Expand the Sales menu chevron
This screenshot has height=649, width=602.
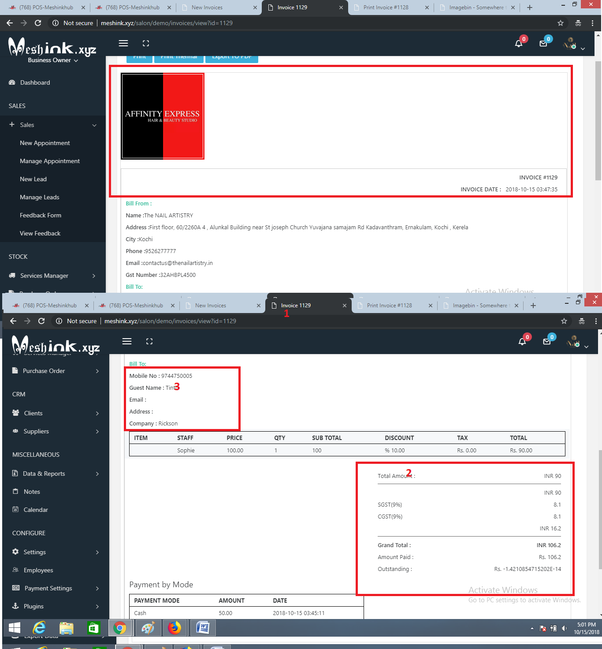tap(94, 125)
